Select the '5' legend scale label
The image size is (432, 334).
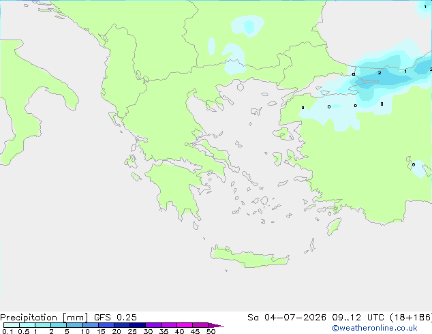click(x=67, y=331)
